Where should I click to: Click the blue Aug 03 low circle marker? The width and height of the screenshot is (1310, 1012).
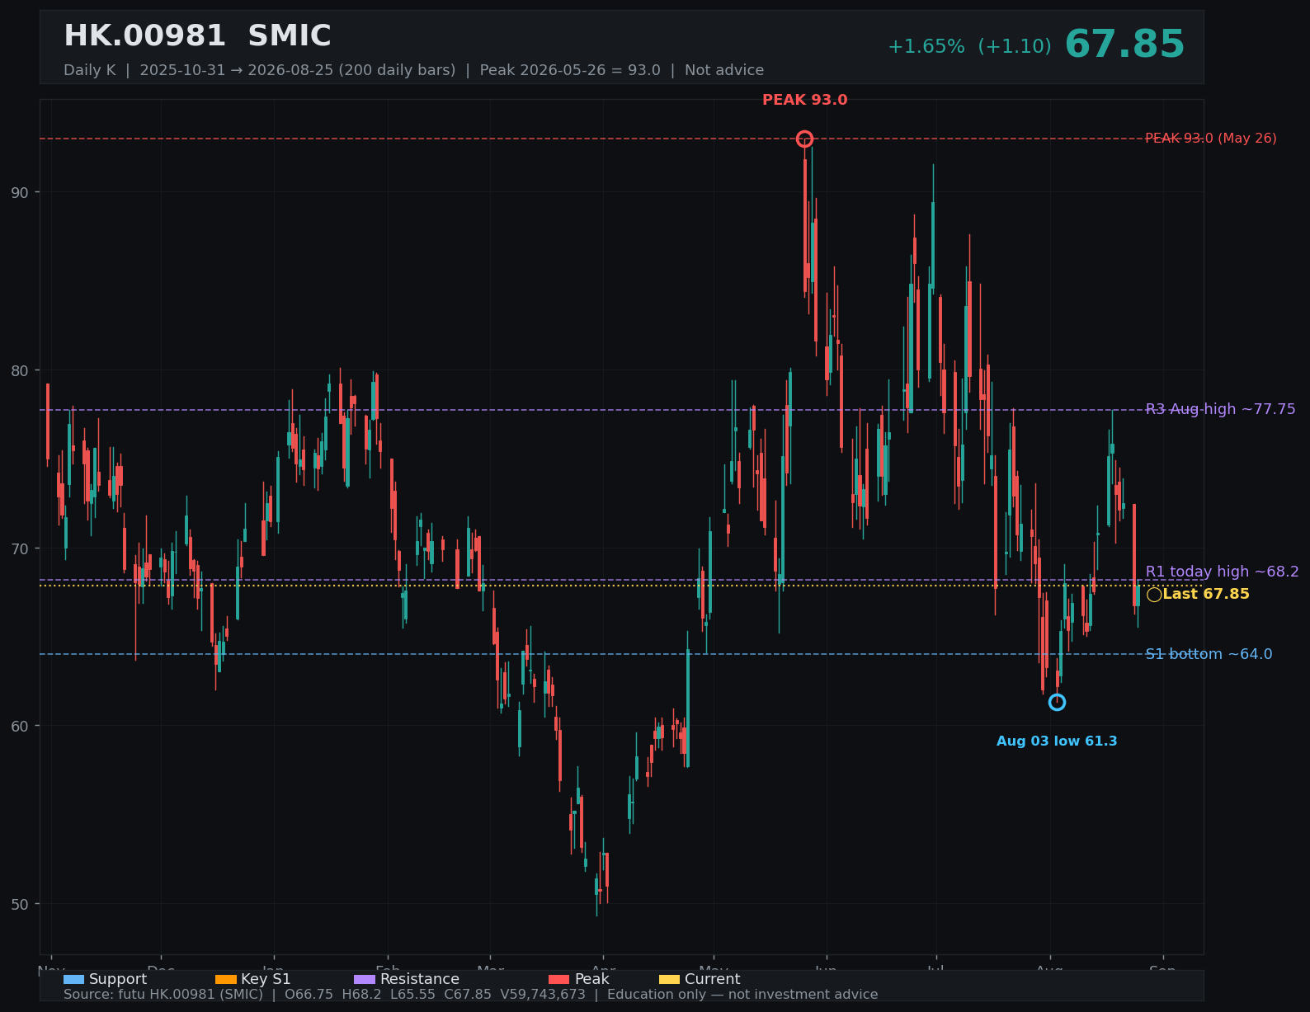(1057, 702)
